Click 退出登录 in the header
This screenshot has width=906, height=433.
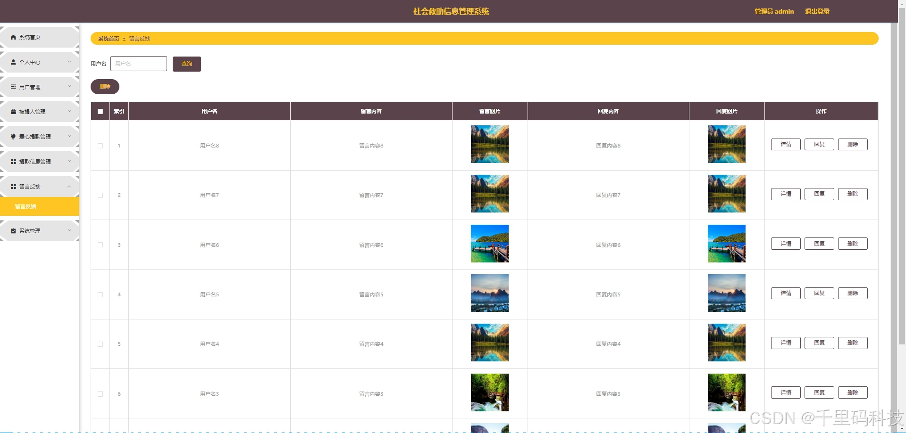(817, 11)
